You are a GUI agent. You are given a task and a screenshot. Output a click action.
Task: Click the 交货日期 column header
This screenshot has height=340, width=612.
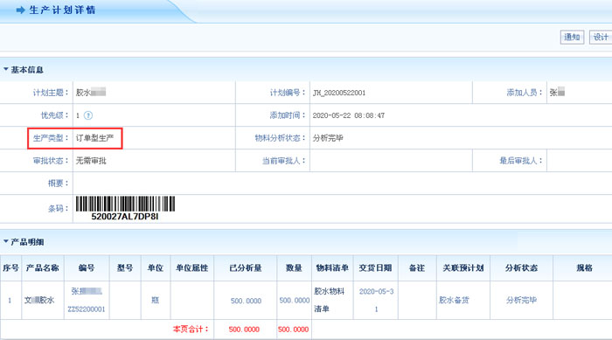click(375, 267)
